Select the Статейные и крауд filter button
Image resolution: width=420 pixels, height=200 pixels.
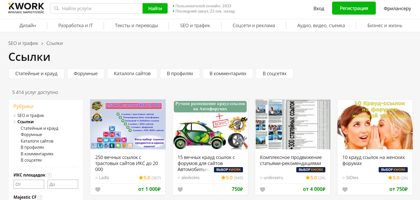pos(36,74)
